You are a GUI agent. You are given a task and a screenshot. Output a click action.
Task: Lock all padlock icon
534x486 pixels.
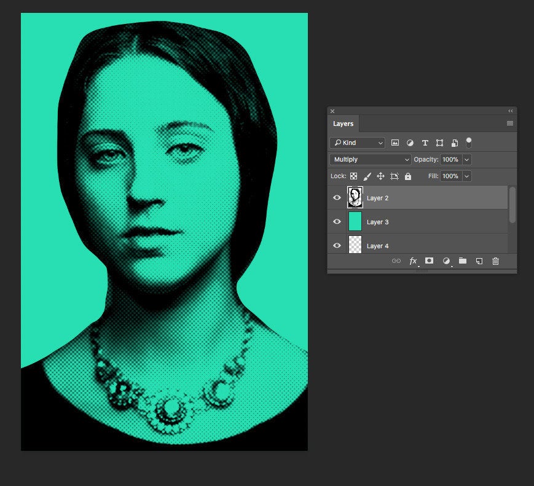(x=407, y=176)
